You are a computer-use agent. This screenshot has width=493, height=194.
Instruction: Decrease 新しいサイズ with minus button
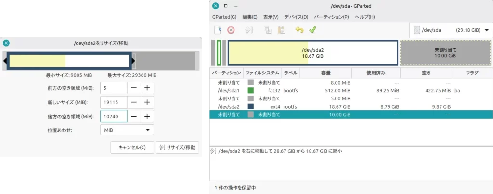134,102
